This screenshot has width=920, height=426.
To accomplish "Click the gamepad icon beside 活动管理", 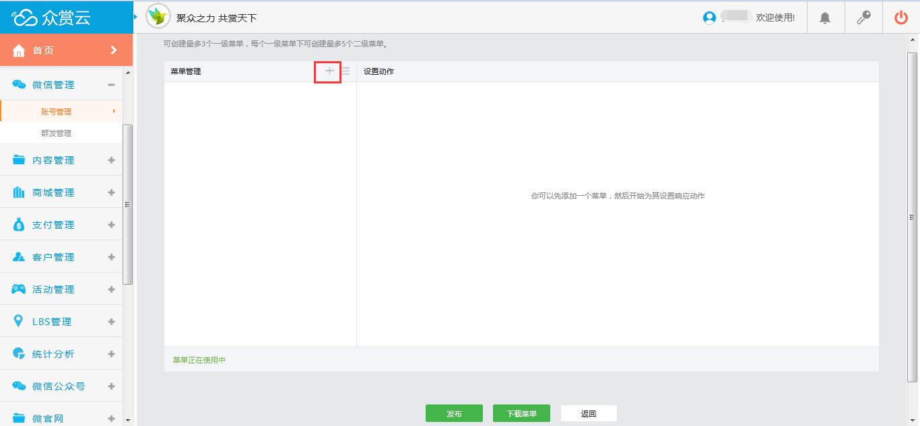I will coord(19,289).
